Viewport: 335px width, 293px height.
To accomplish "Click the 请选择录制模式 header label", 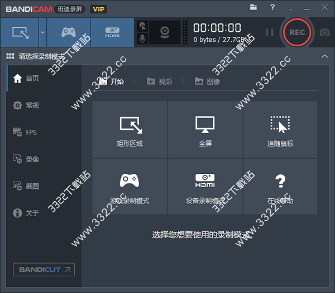I will pyautogui.click(x=41, y=56).
